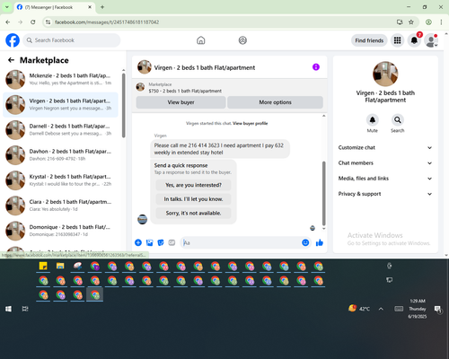Open weather widget showing 42°C
The width and height of the screenshot is (449, 359).
[x=359, y=309]
